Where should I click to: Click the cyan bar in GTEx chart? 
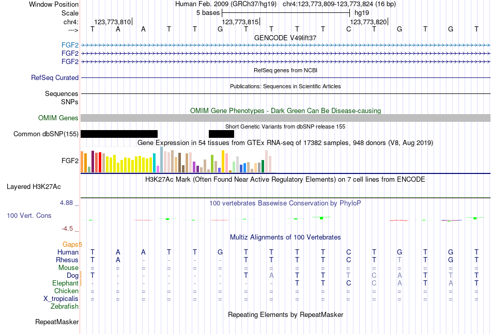(154, 163)
